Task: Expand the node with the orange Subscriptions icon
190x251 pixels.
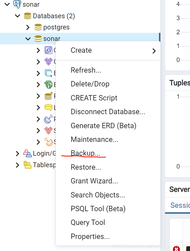Action: point(38,142)
